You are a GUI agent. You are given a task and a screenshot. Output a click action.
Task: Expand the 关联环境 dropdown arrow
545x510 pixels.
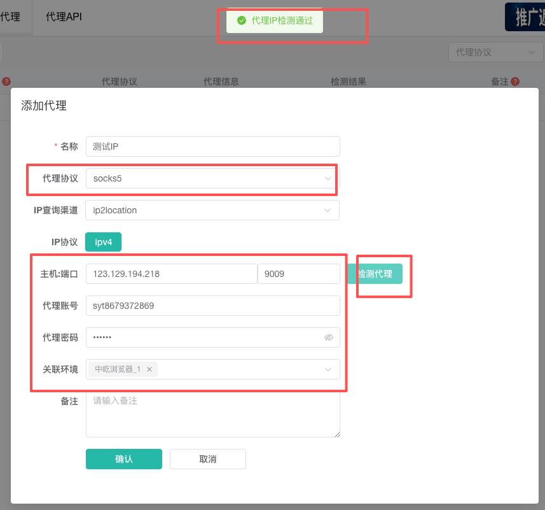pyautogui.click(x=328, y=369)
